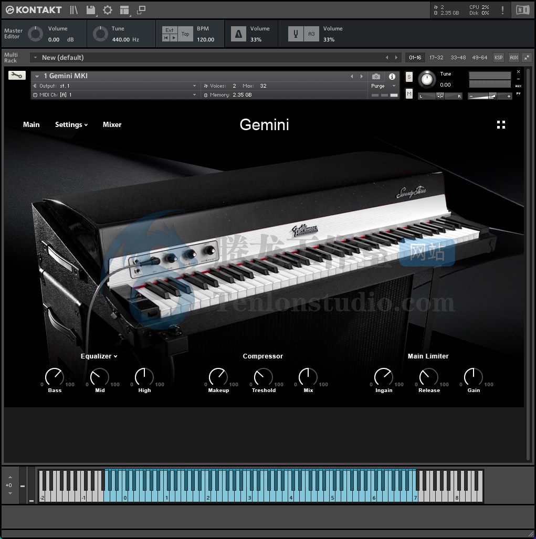The width and height of the screenshot is (536, 539).
Task: Click the Limiter Ingain knob
Action: coord(384,377)
